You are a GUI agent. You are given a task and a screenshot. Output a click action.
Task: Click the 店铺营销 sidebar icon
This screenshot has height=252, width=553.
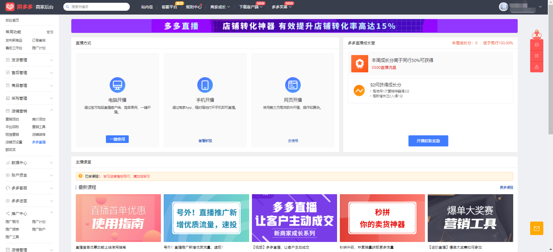tap(8, 111)
